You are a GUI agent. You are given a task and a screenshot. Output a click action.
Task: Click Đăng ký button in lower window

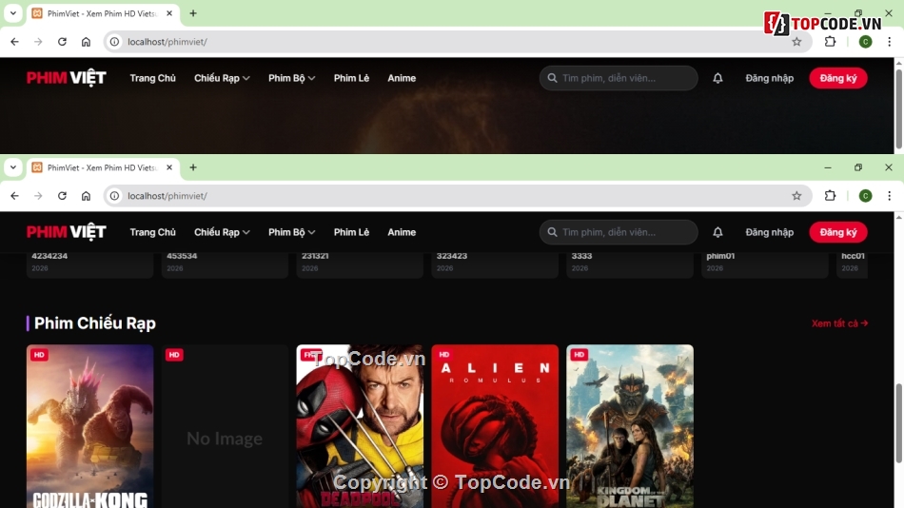point(838,232)
